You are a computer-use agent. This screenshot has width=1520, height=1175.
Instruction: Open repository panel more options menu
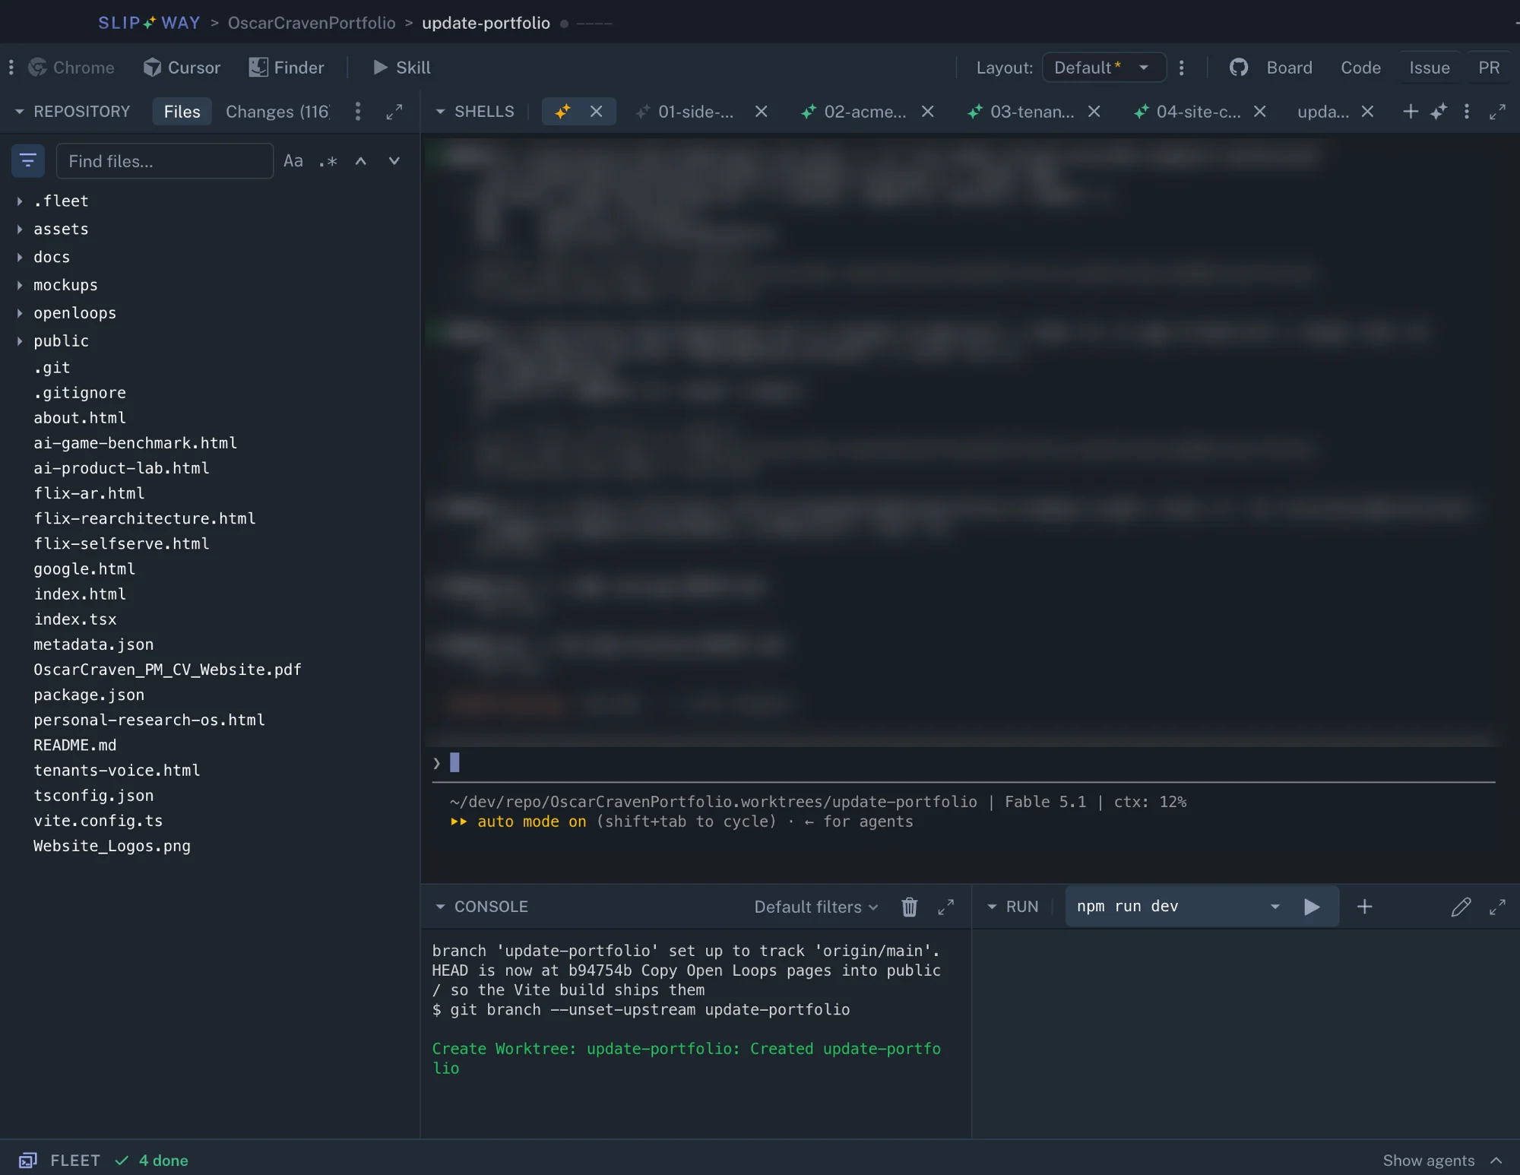(x=358, y=112)
